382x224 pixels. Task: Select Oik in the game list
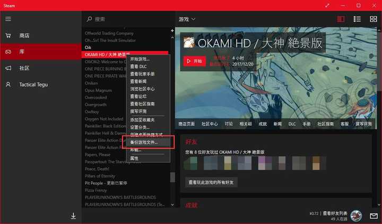[x=88, y=48]
